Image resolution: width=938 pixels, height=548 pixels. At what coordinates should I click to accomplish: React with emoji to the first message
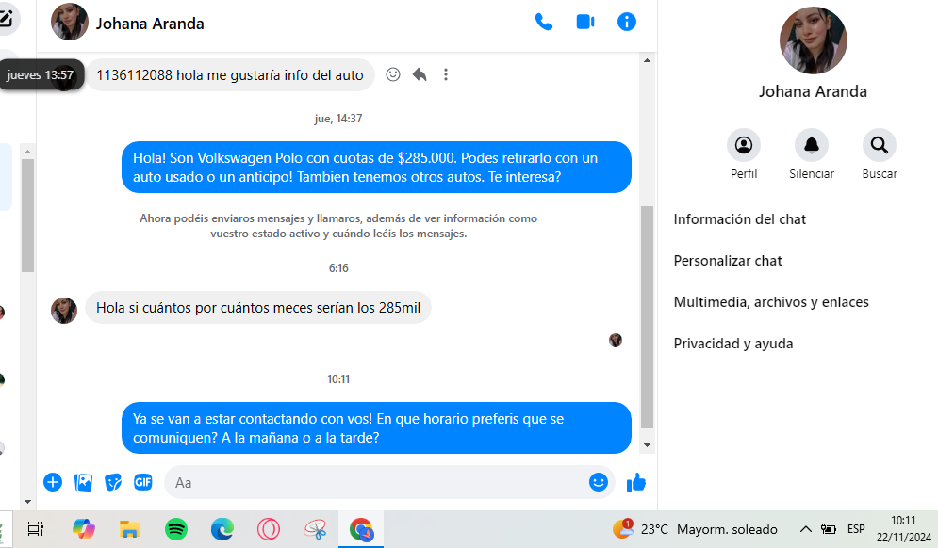393,74
